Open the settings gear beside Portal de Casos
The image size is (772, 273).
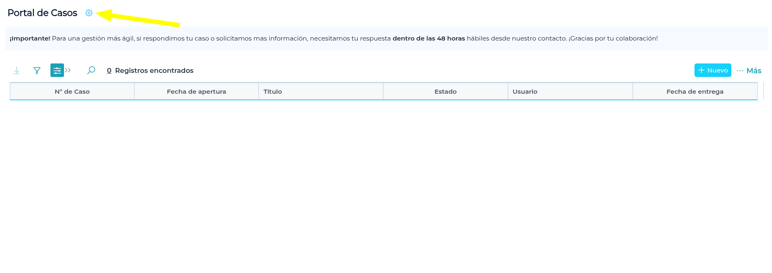[x=89, y=13]
